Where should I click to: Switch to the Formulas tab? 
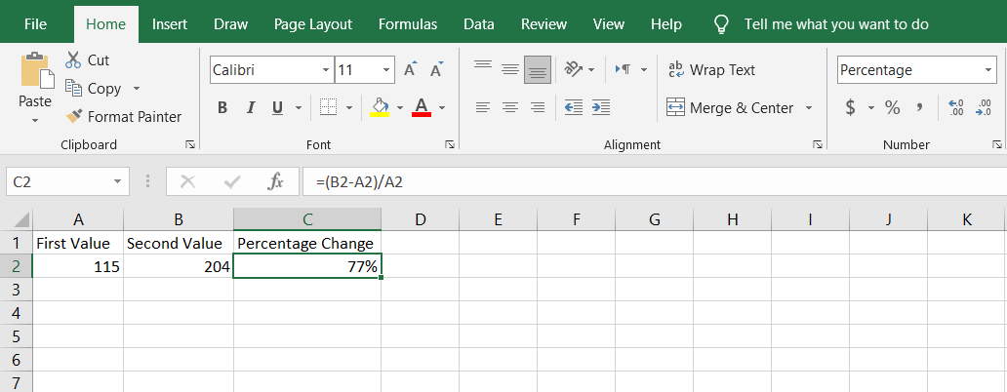pos(408,24)
